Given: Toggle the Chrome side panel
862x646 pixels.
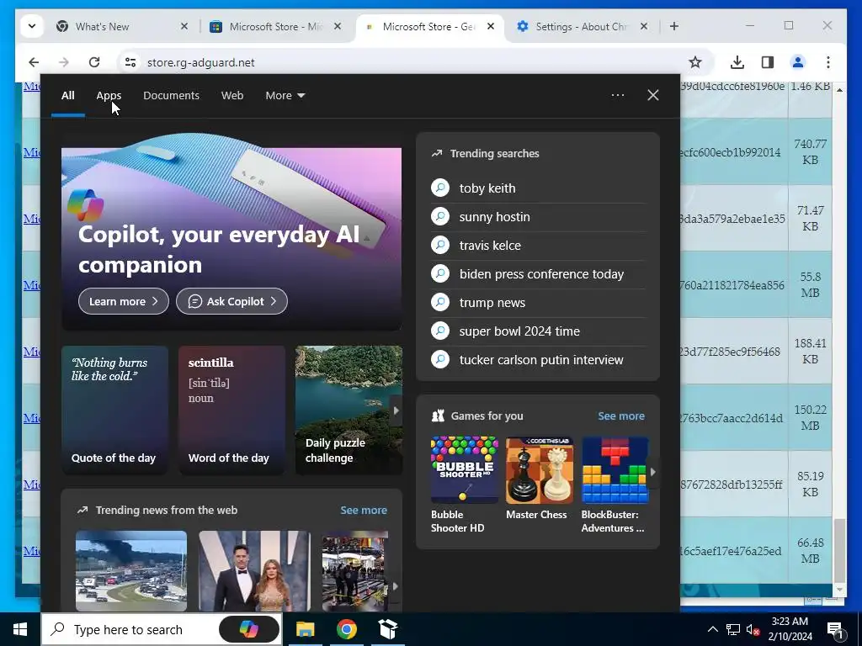Looking at the screenshot, I should tap(768, 62).
